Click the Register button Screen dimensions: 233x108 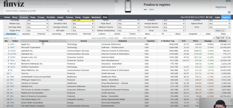[x=226, y=17]
